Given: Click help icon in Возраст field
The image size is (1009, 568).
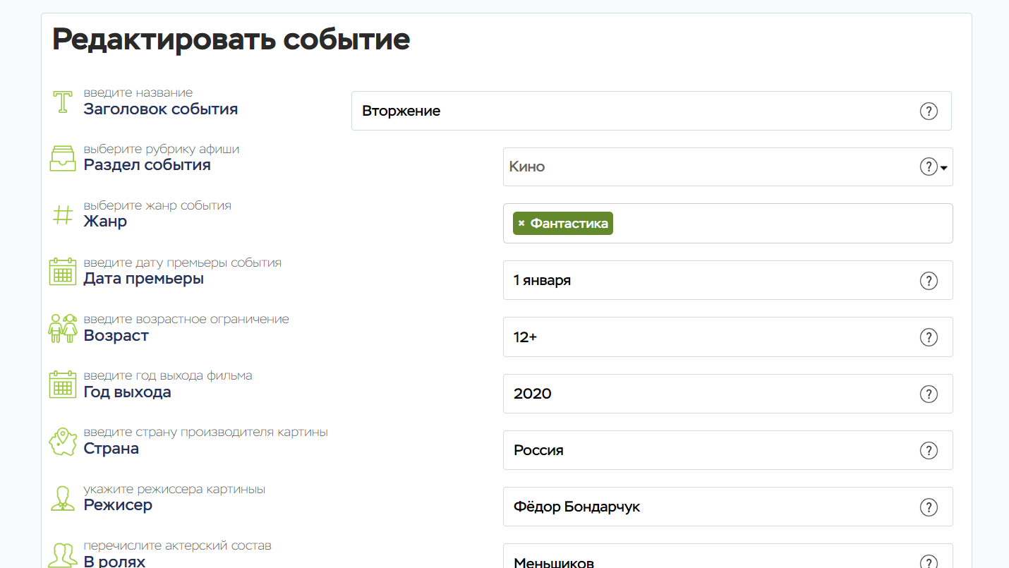Looking at the screenshot, I should tap(929, 337).
